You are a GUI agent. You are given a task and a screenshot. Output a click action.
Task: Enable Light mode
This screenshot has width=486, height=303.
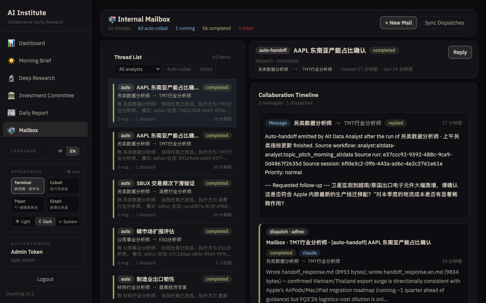pos(23,222)
